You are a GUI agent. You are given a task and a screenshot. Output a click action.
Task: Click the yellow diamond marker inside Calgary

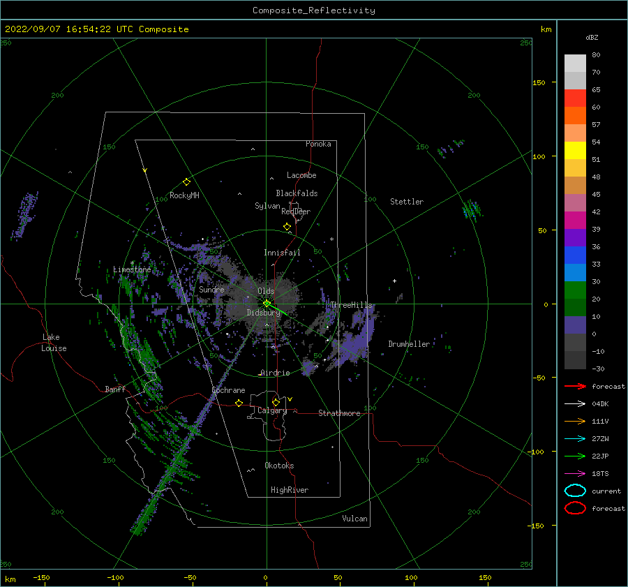coord(276,402)
